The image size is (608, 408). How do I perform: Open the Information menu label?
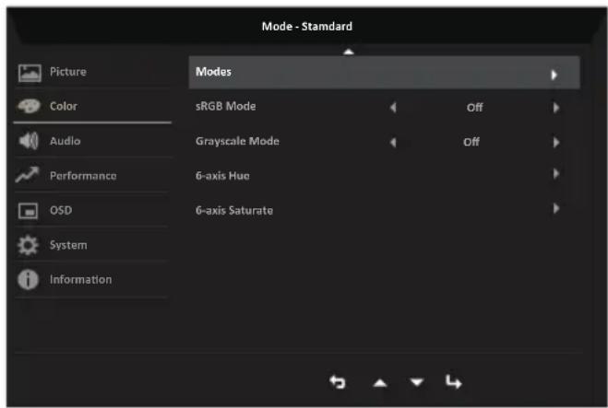(x=80, y=279)
